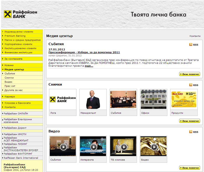Open За компанията menu item

[22, 59]
